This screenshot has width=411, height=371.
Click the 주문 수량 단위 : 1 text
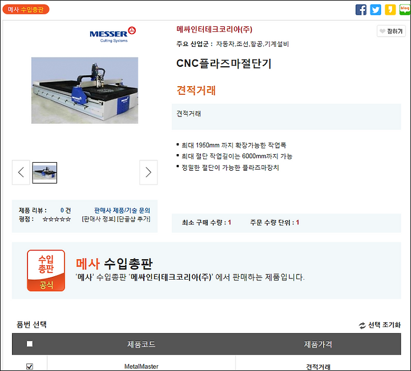point(275,223)
